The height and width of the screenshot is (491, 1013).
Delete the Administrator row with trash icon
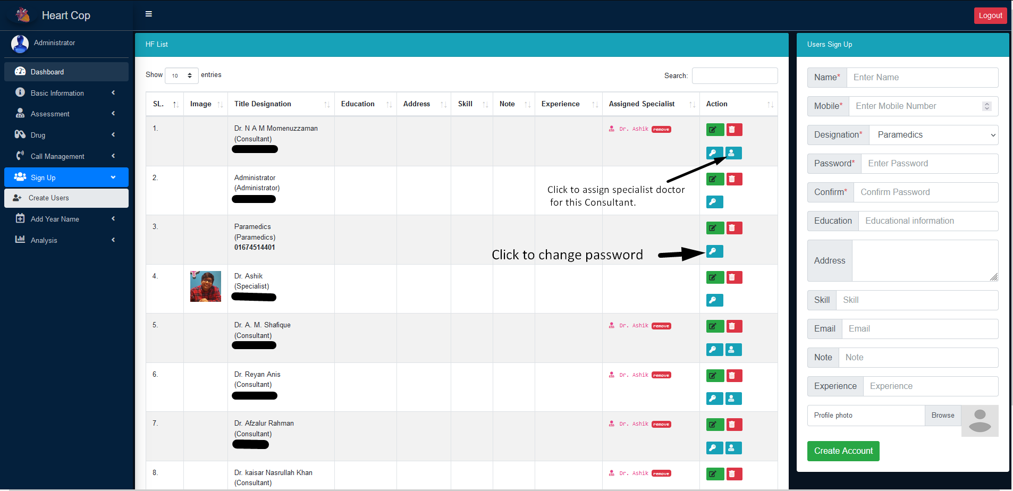[733, 179]
